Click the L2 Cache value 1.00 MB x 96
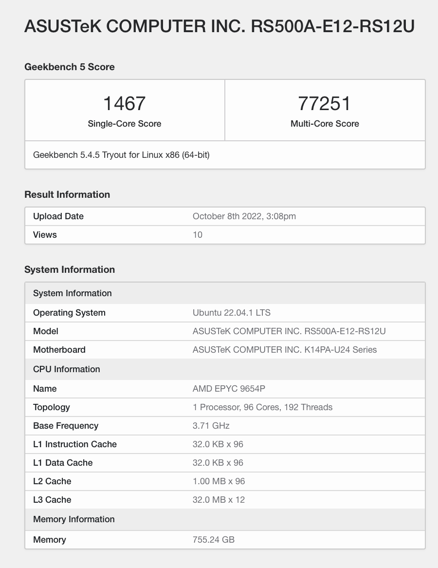Viewport: 438px width, 568px height. pos(217,481)
